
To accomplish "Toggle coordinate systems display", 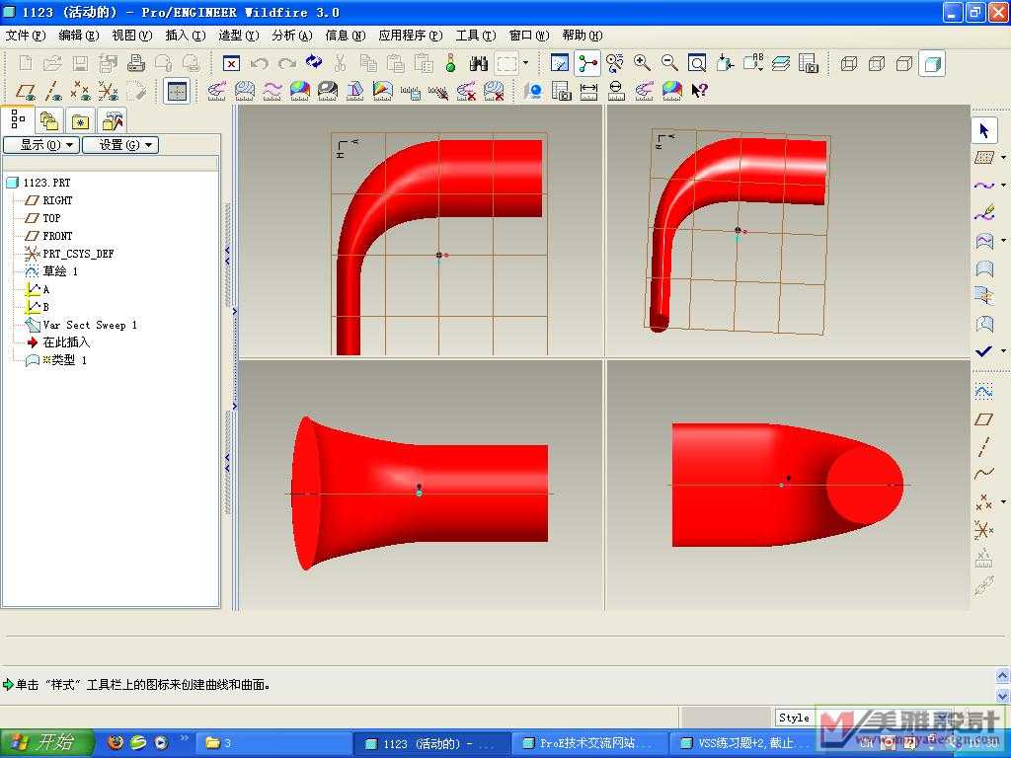I will (109, 92).
